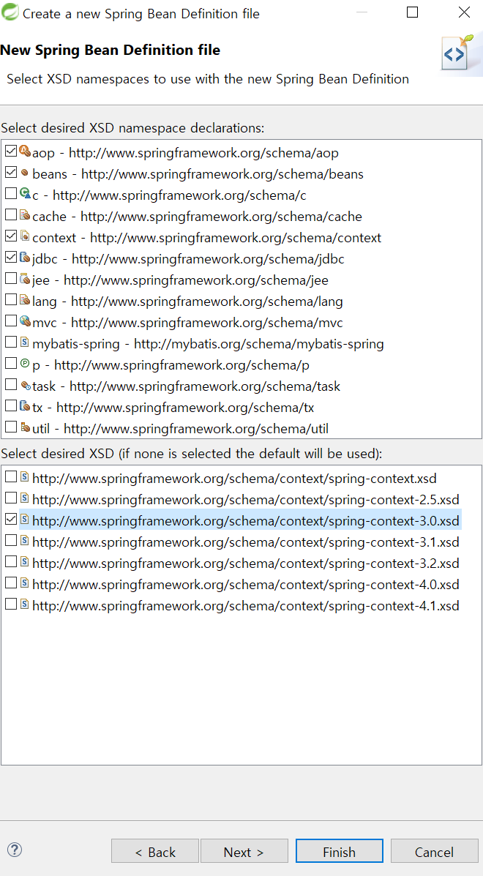483x876 pixels.
Task: Click the mybatis-spring namespace icon
Action: coord(25,343)
